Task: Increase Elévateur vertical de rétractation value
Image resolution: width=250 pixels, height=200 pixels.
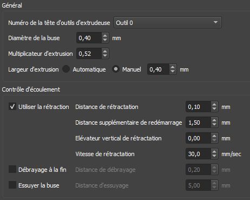Action: (x=214, y=136)
